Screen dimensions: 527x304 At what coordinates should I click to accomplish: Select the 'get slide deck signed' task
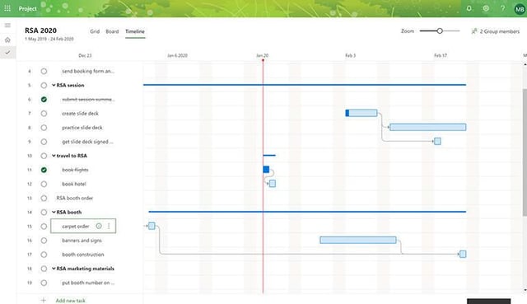click(87, 142)
